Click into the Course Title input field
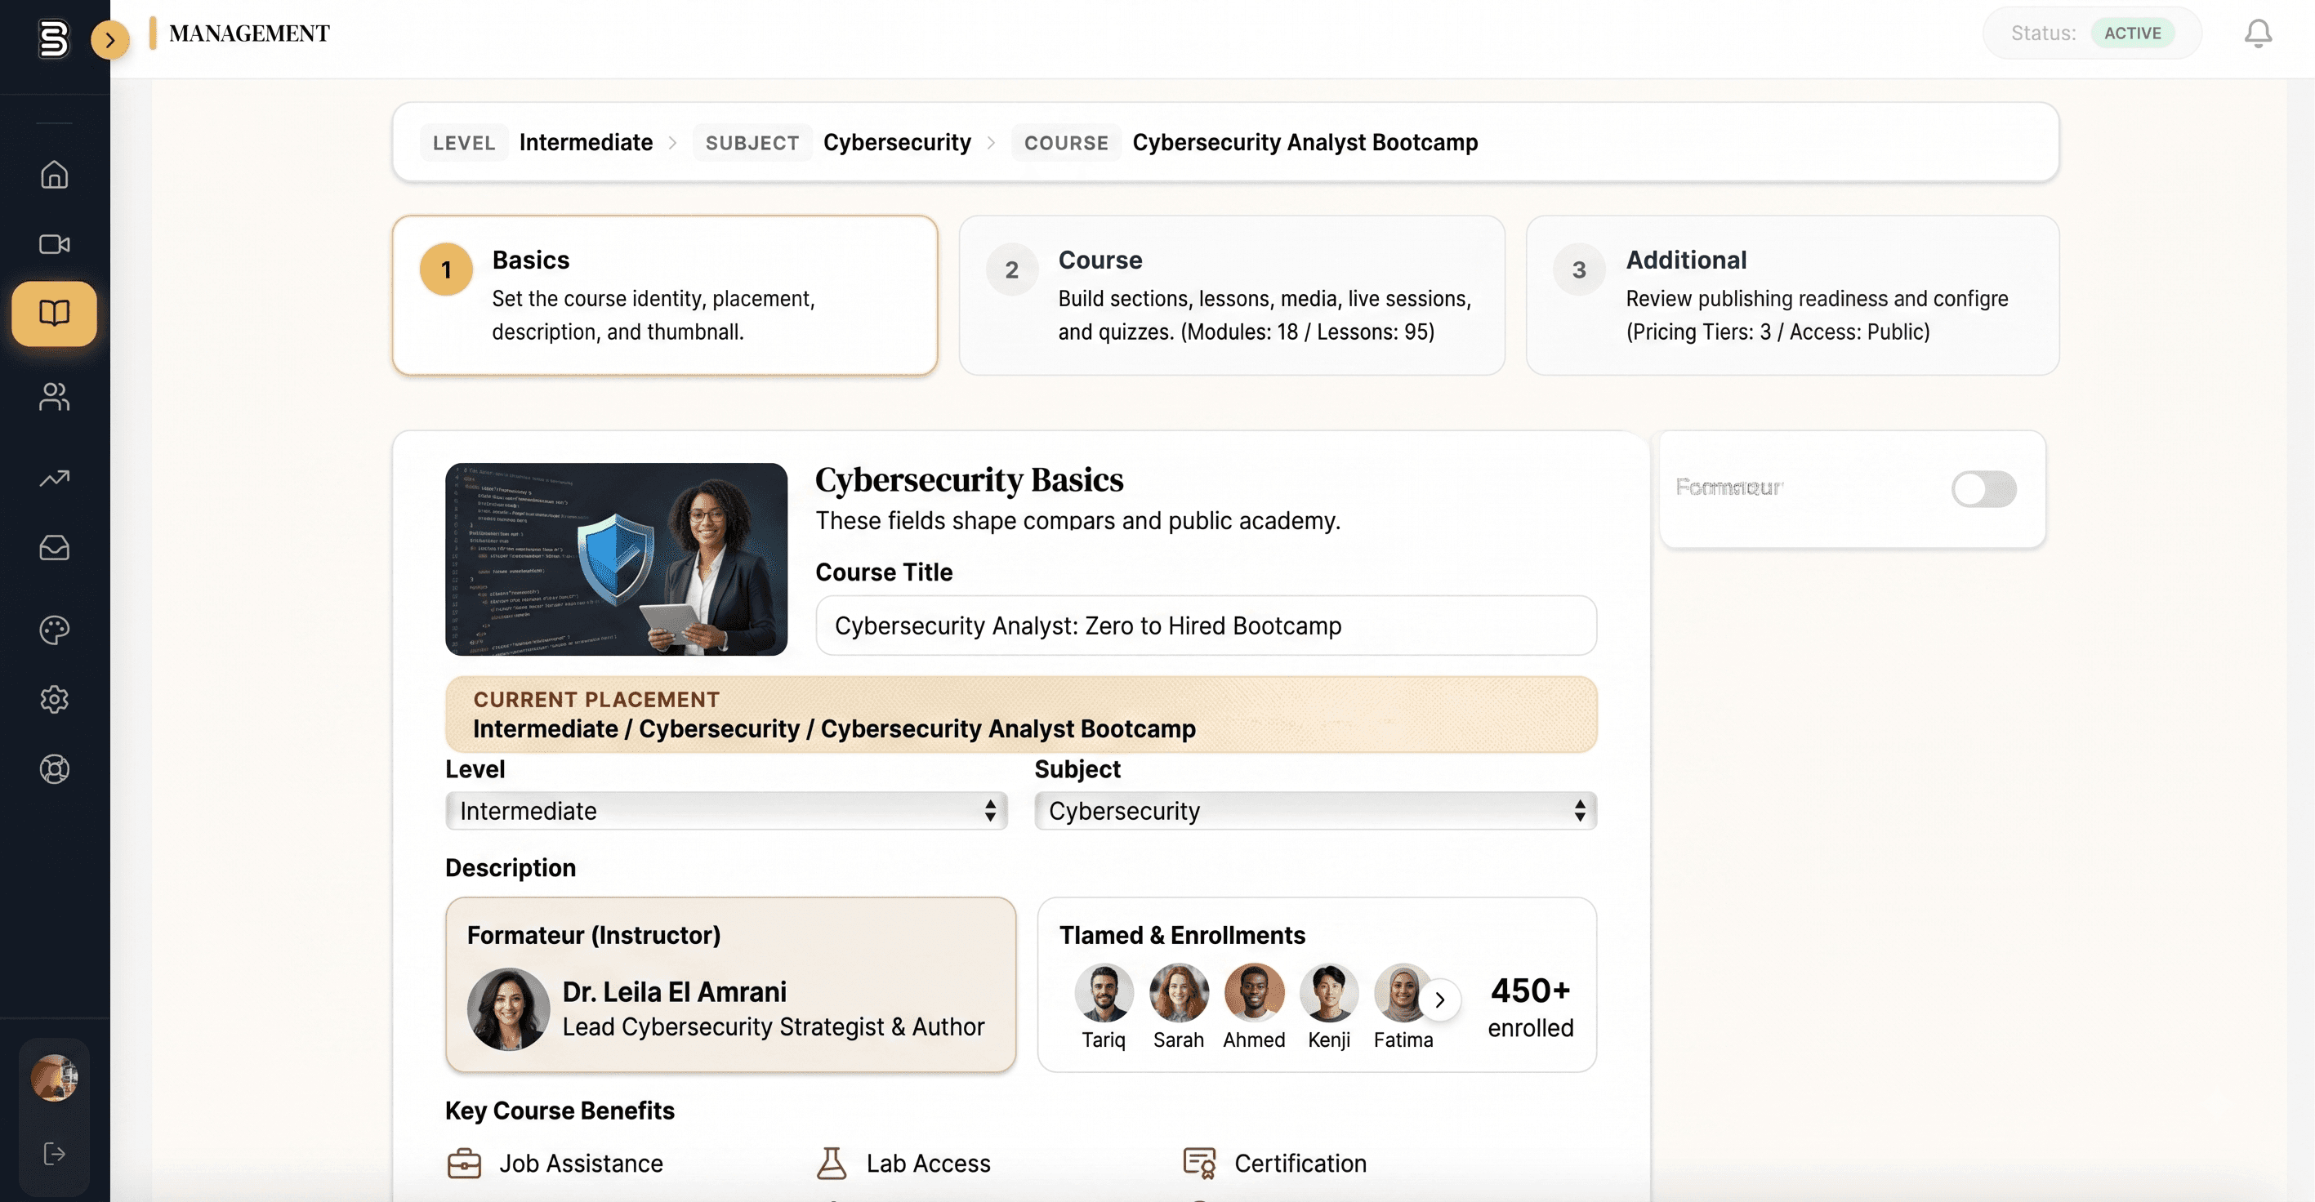 point(1206,625)
